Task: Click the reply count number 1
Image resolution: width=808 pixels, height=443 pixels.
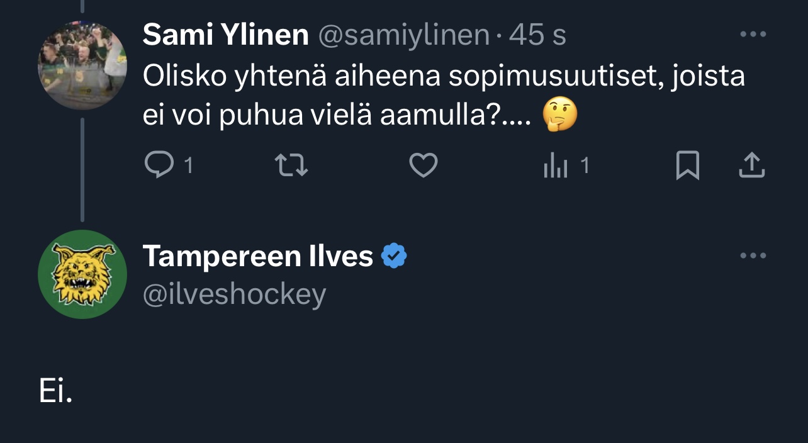Action: click(x=188, y=165)
